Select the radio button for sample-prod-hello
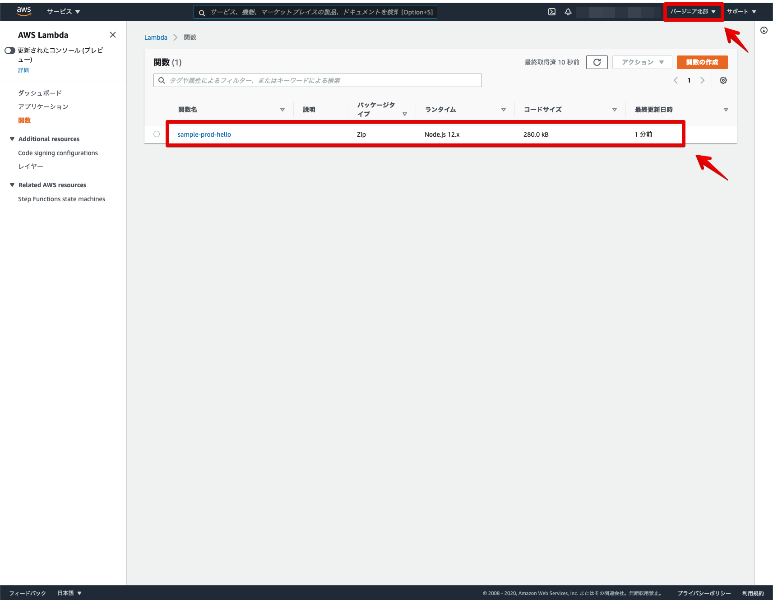 (157, 134)
